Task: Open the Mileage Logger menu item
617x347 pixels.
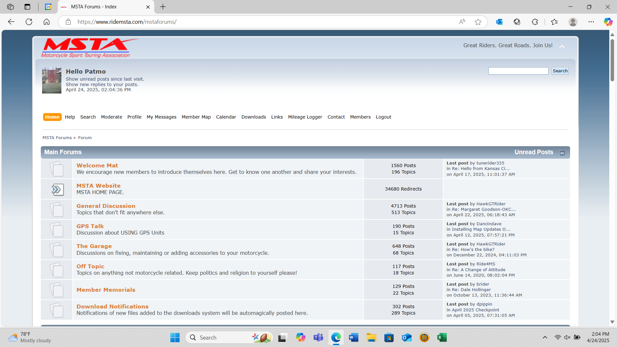Action: pos(305,117)
